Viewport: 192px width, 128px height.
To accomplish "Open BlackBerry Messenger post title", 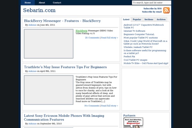I will [x=62, y=21].
